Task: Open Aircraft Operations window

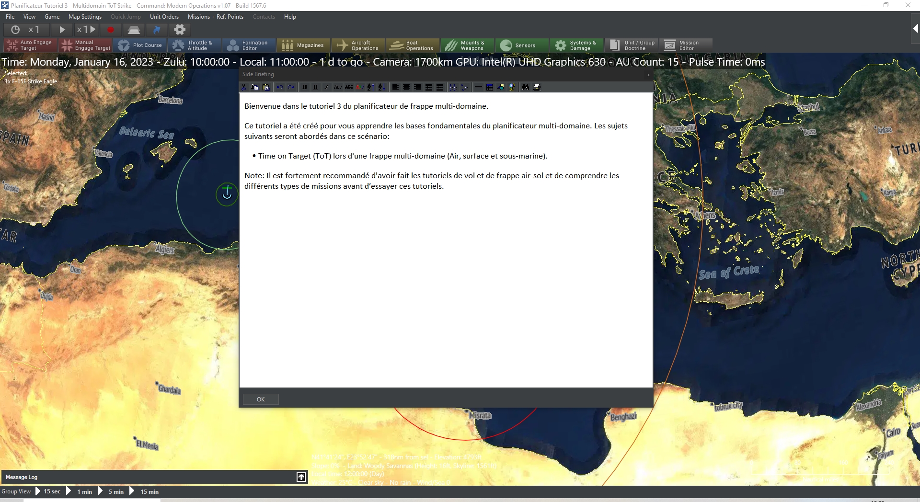Action: point(358,46)
